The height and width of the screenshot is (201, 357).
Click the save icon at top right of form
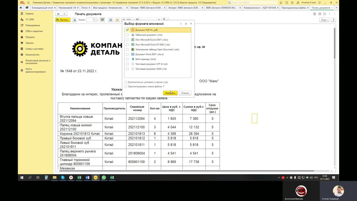pos(315,14)
